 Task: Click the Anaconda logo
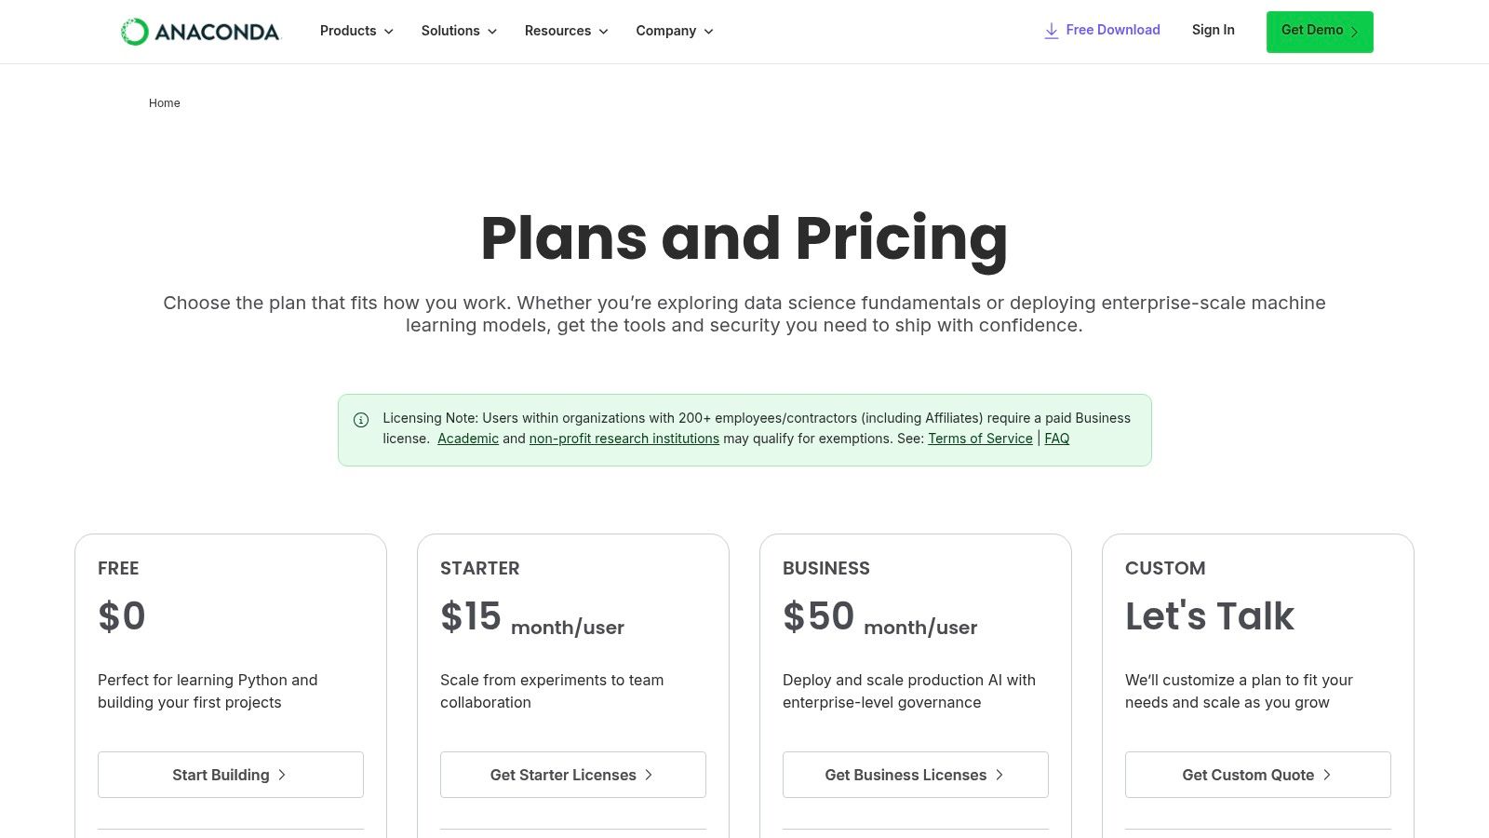click(x=200, y=32)
